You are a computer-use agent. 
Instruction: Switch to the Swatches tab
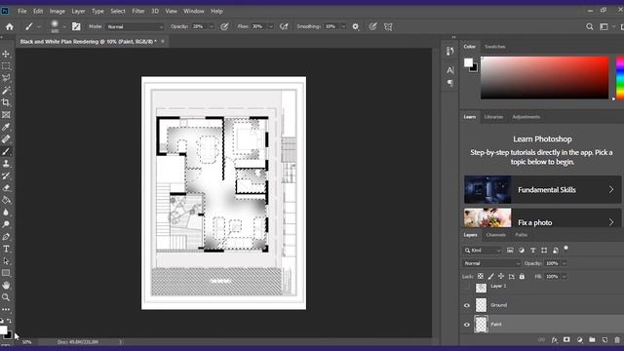495,47
